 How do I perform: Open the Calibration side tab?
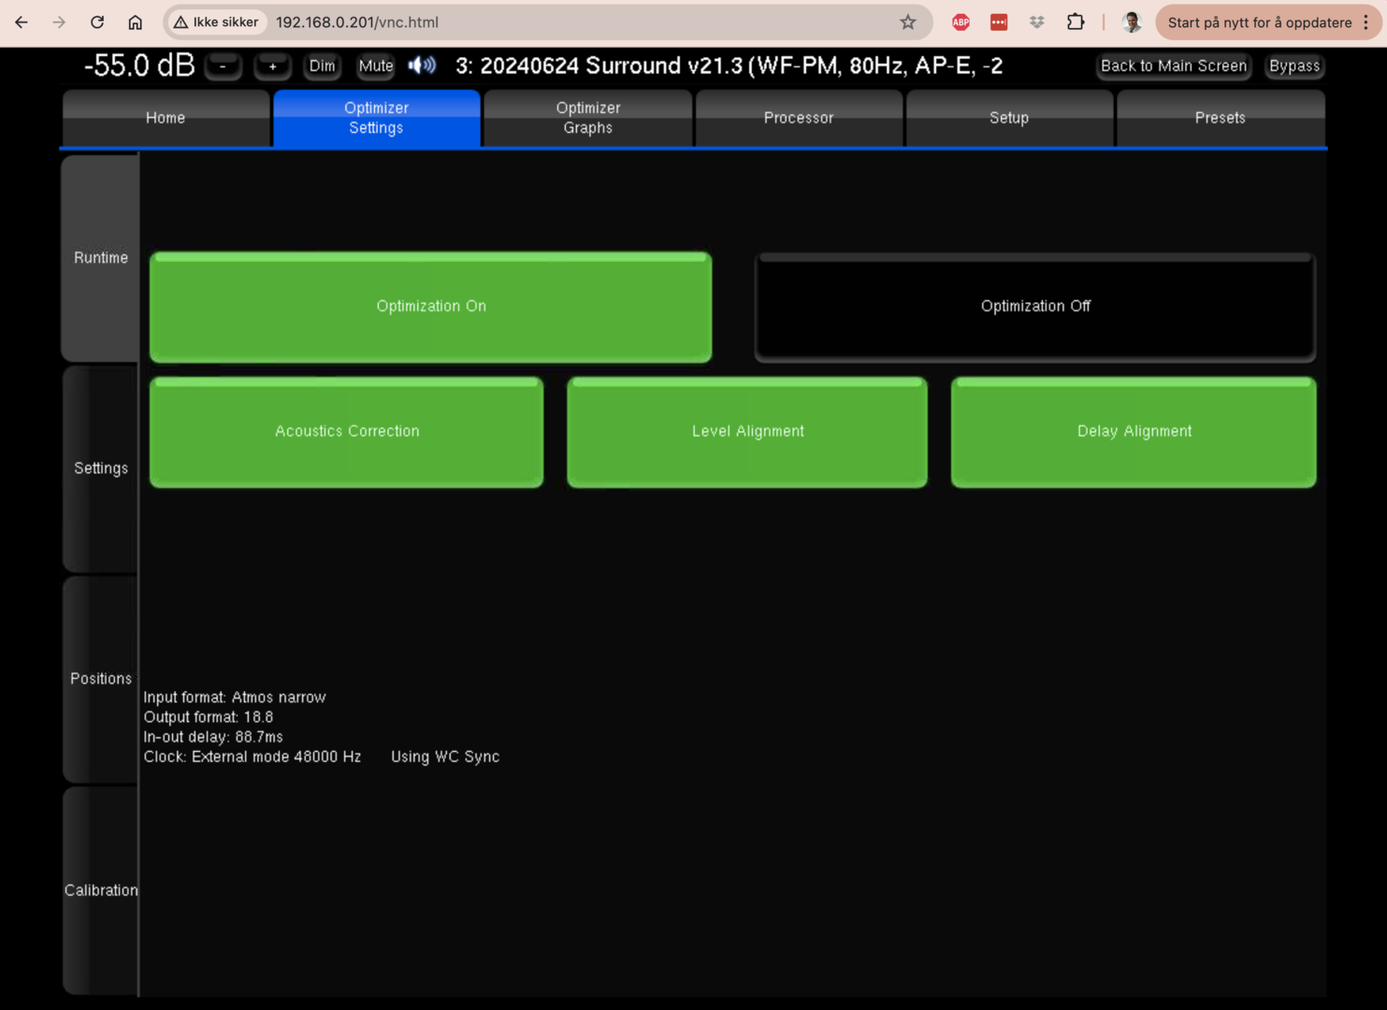click(100, 890)
